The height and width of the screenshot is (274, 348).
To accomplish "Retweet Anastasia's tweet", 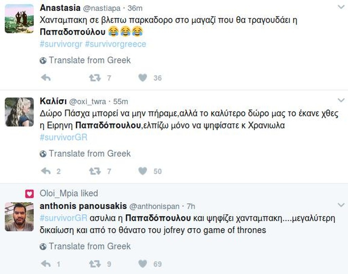I will pyautogui.click(x=95, y=78).
